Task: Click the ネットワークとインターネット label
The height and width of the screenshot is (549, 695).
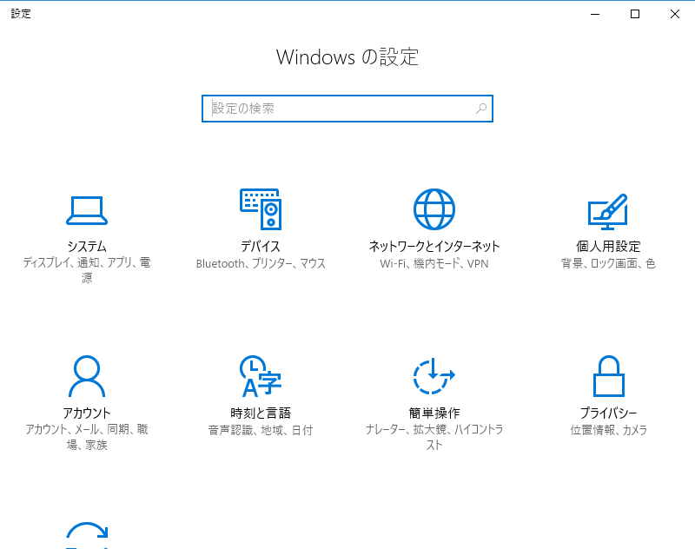Action: pyautogui.click(x=434, y=247)
